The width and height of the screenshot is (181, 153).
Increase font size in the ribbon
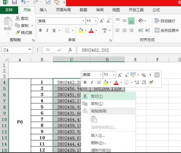click(102, 21)
